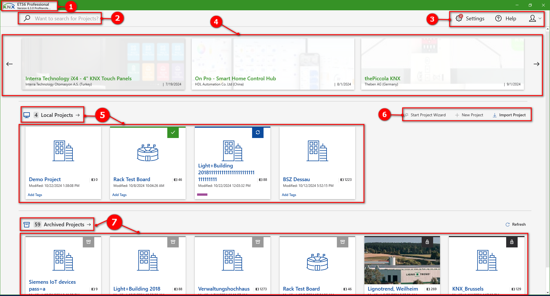Add Tags to Demo Project
Screen dimensions: 550x296
(35, 195)
